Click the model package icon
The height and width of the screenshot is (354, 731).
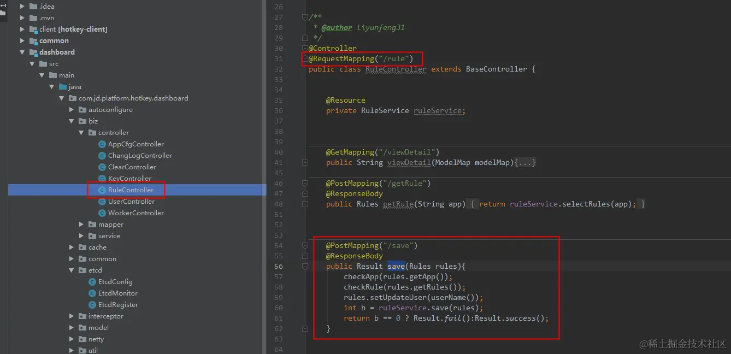(82, 328)
